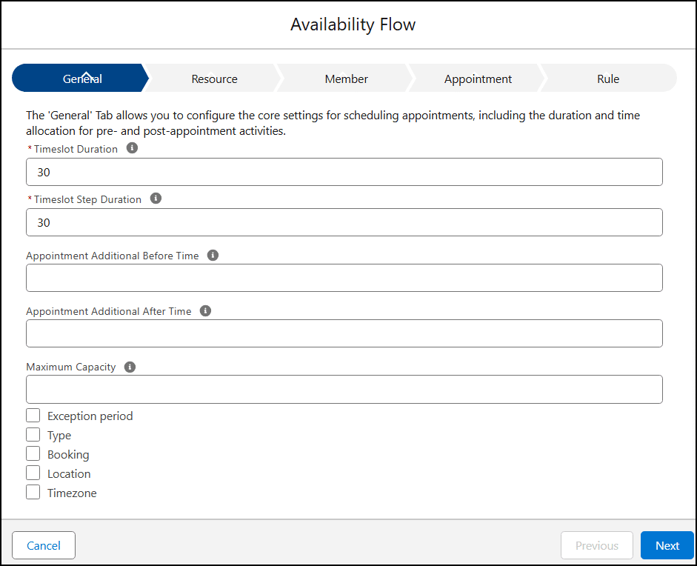The width and height of the screenshot is (697, 566).
Task: Click into the Maximum Capacity field
Action: pyautogui.click(x=344, y=389)
